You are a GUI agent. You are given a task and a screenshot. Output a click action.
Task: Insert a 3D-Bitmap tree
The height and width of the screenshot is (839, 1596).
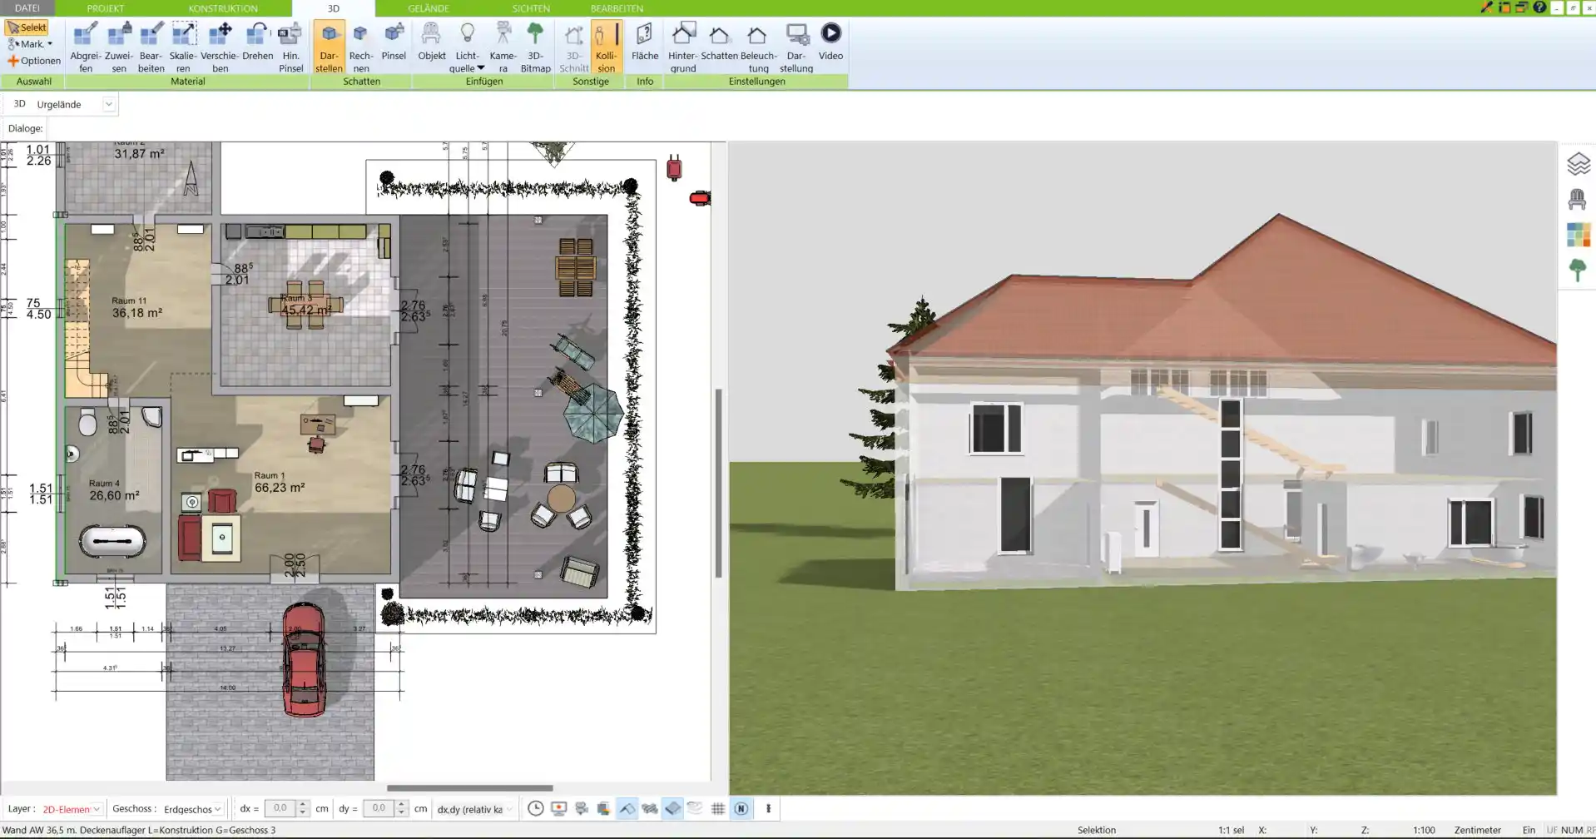pos(535,47)
